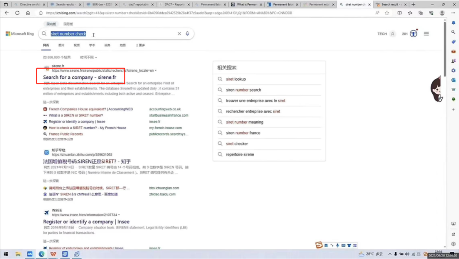Close the Directive on Admin browser tab

coord(44,4)
